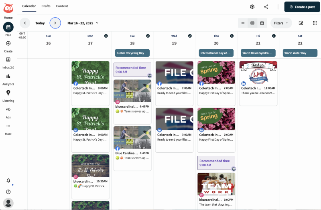Open the Ads megaphone icon
321x210 pixels.
coord(8,109)
